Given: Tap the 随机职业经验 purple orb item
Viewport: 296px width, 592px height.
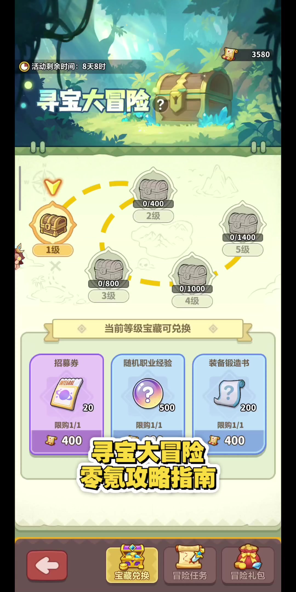Looking at the screenshot, I should point(148,394).
